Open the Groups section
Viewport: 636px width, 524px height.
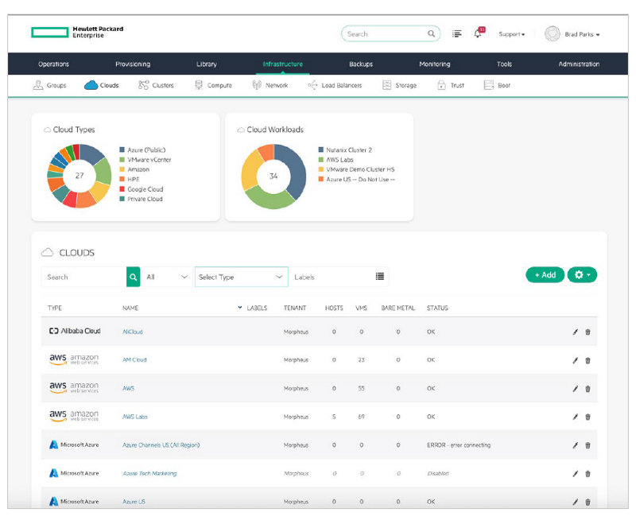[x=49, y=85]
